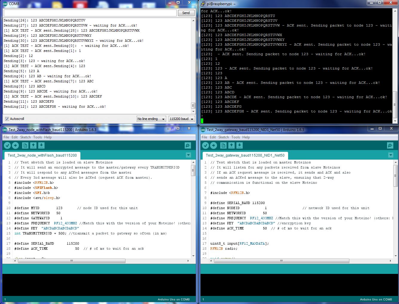Open Serial Monitor icon in gateway sketch window
The height and width of the screenshot is (304, 399).
click(x=390, y=145)
